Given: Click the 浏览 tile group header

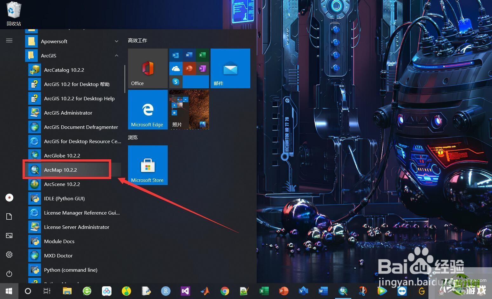Looking at the screenshot, I should [133, 137].
